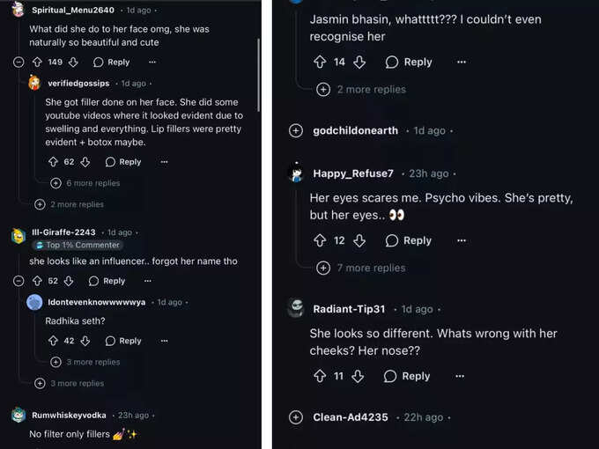Expand godchildonearth's collapsed comment

point(296,130)
